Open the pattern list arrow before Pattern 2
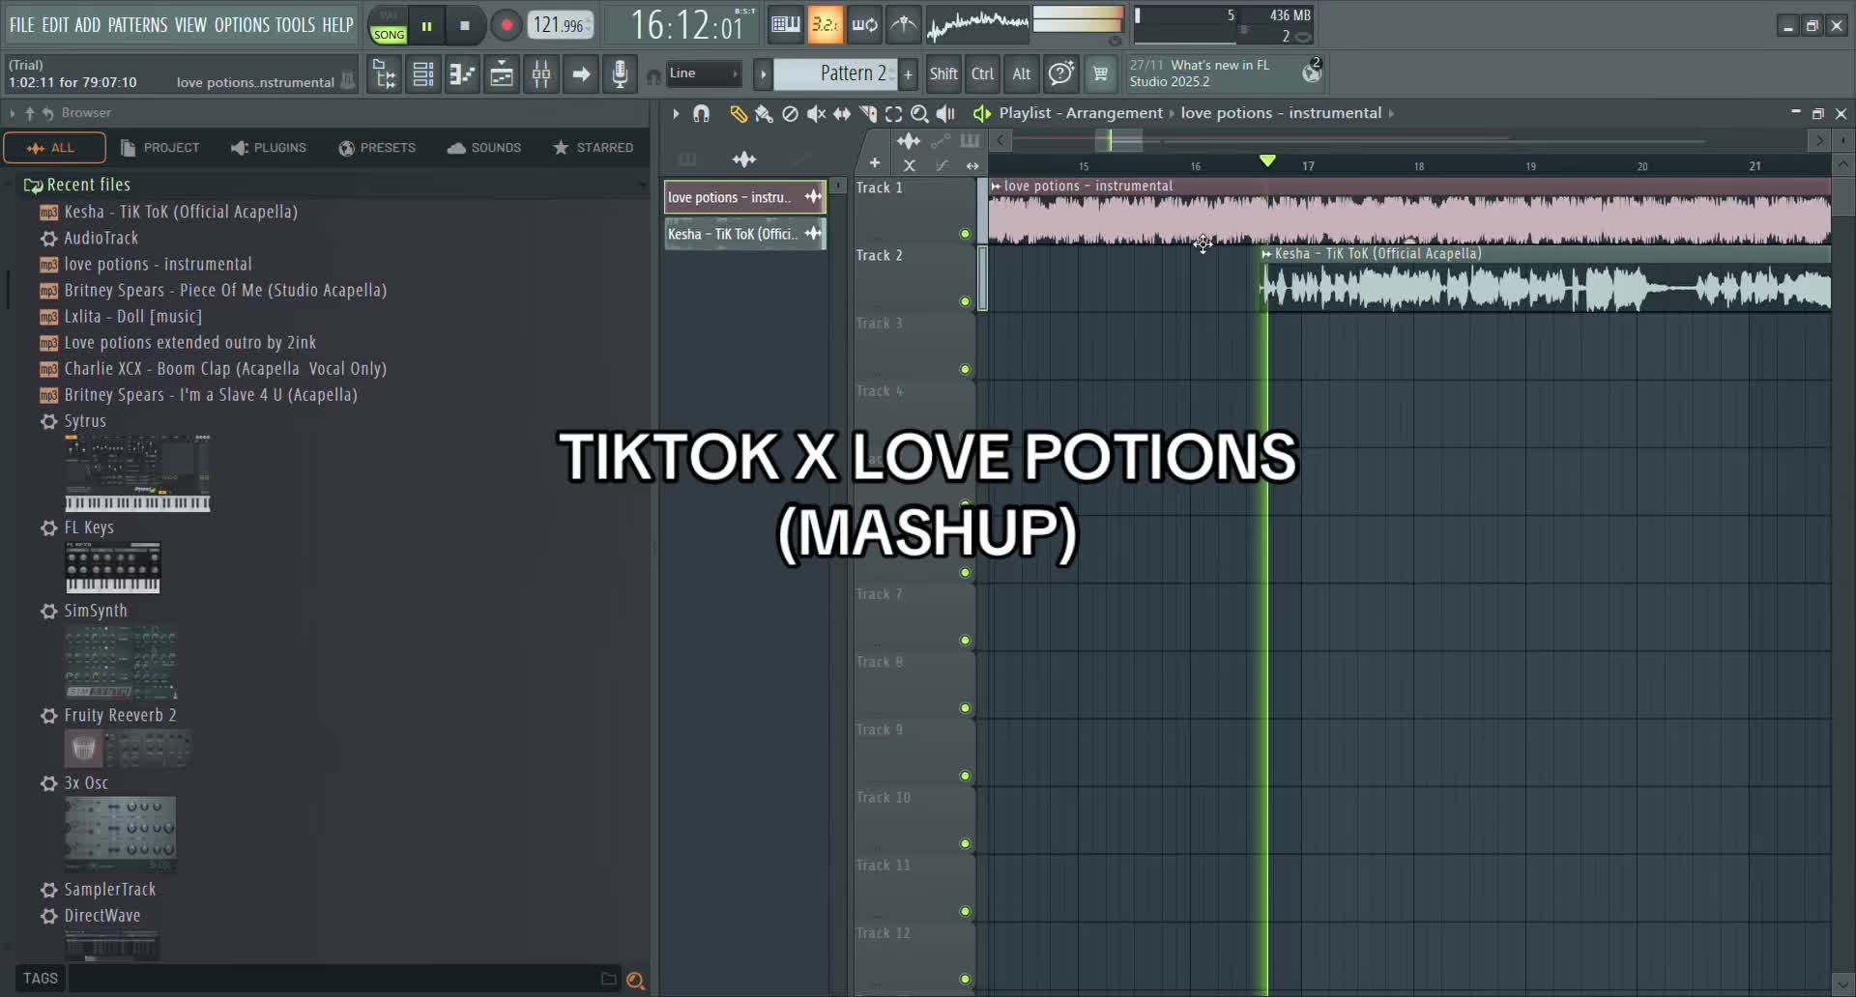Image resolution: width=1856 pixels, height=997 pixels. point(763,73)
